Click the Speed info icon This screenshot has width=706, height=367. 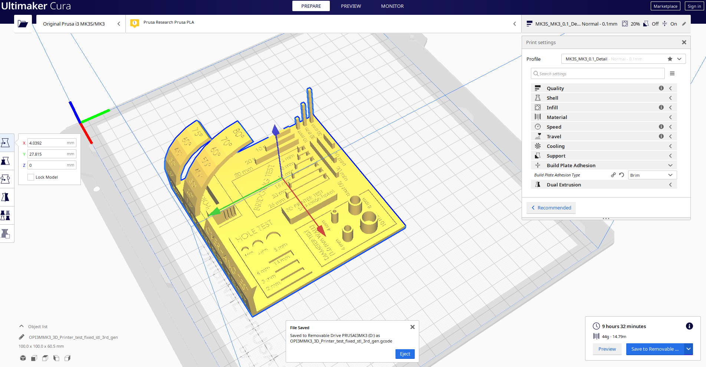pyautogui.click(x=661, y=127)
